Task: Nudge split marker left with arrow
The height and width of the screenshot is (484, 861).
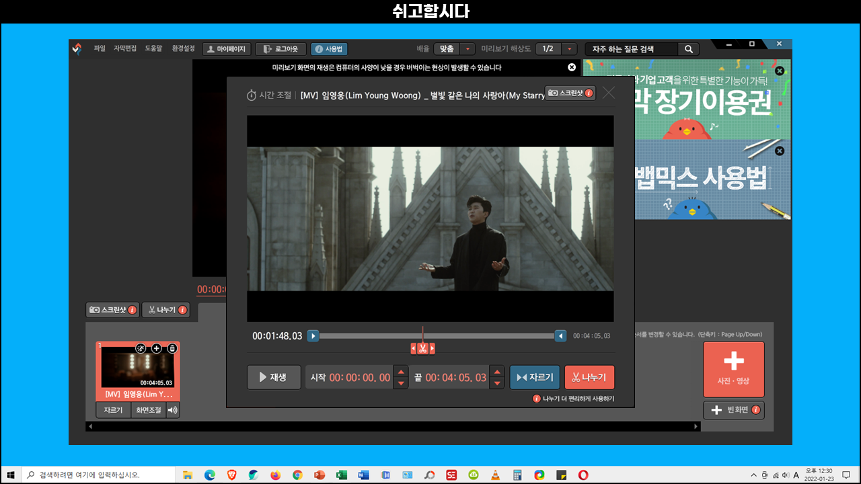Action: pos(414,348)
